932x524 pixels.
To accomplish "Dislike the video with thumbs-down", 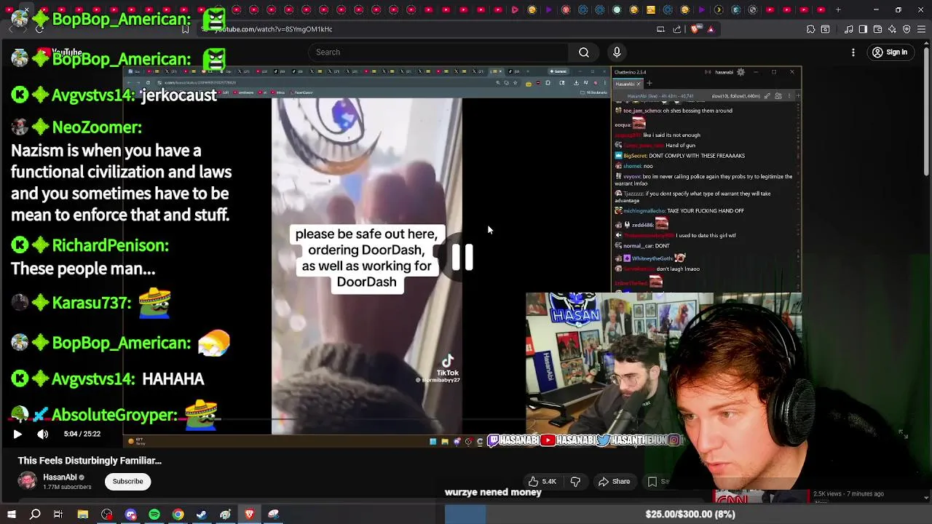I will tap(575, 482).
